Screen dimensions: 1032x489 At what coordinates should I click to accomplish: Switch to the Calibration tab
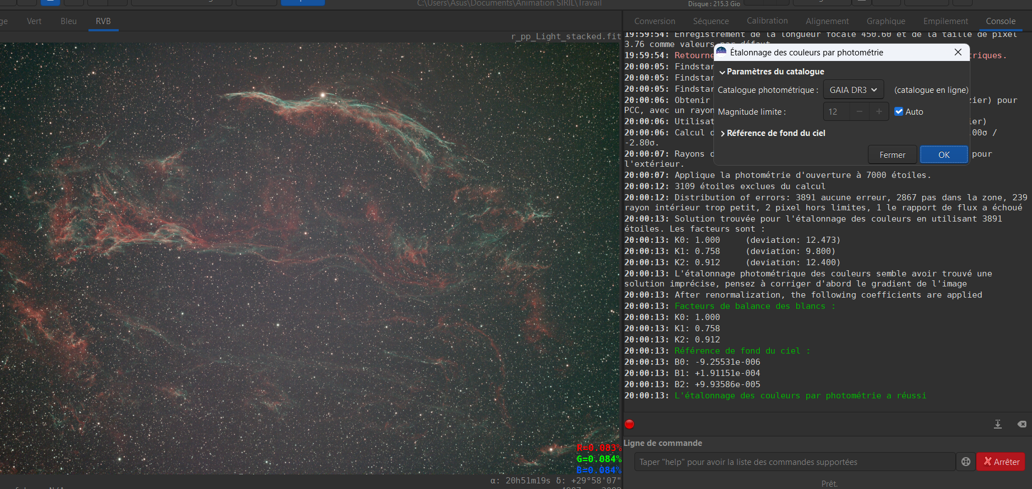(767, 21)
